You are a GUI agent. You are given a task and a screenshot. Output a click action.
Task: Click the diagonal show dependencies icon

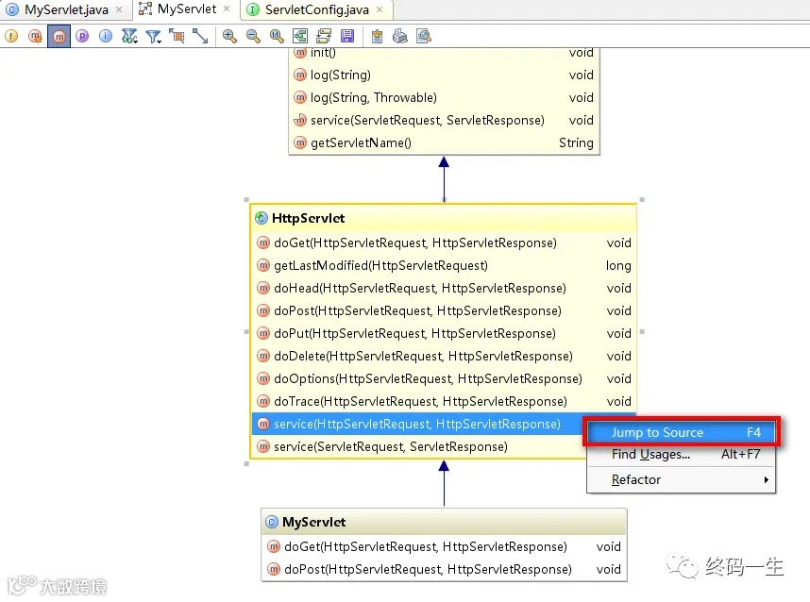pos(200,36)
